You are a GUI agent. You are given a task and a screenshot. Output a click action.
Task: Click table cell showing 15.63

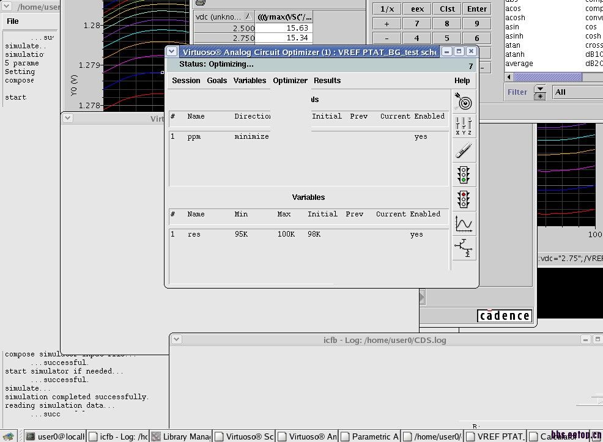pyautogui.click(x=284, y=28)
